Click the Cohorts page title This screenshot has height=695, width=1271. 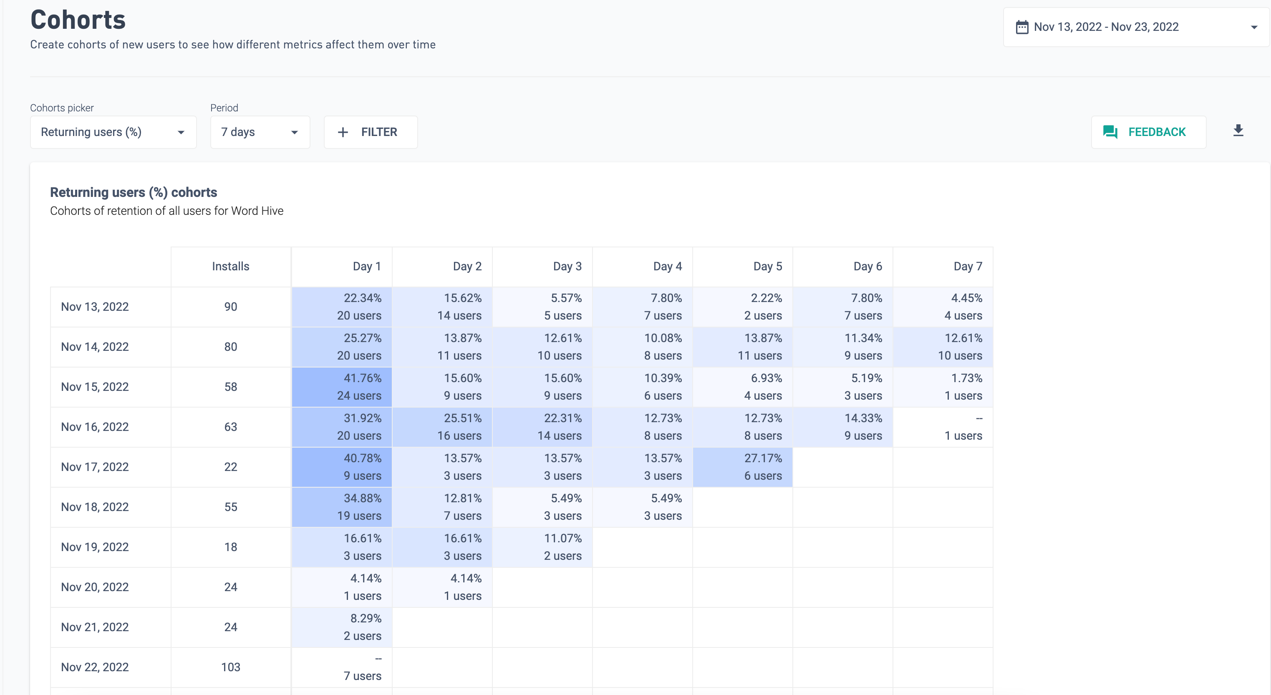pyautogui.click(x=78, y=20)
